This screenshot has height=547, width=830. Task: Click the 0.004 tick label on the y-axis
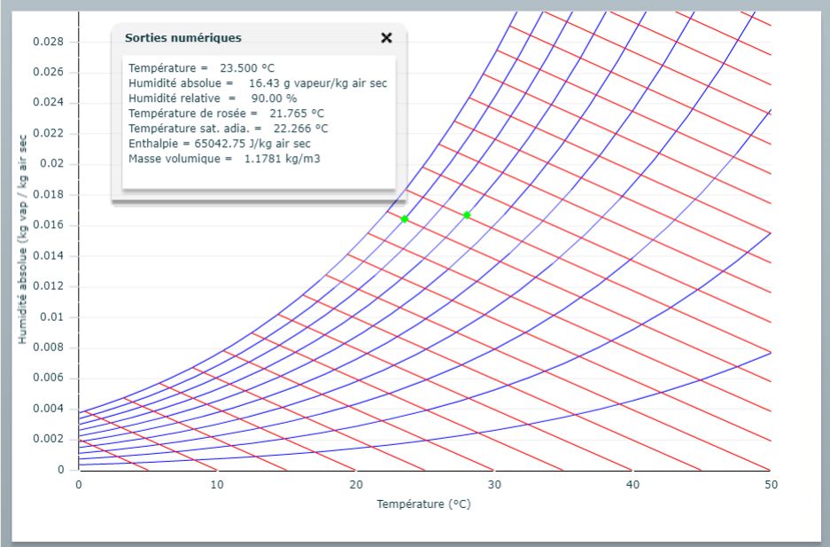(x=49, y=409)
